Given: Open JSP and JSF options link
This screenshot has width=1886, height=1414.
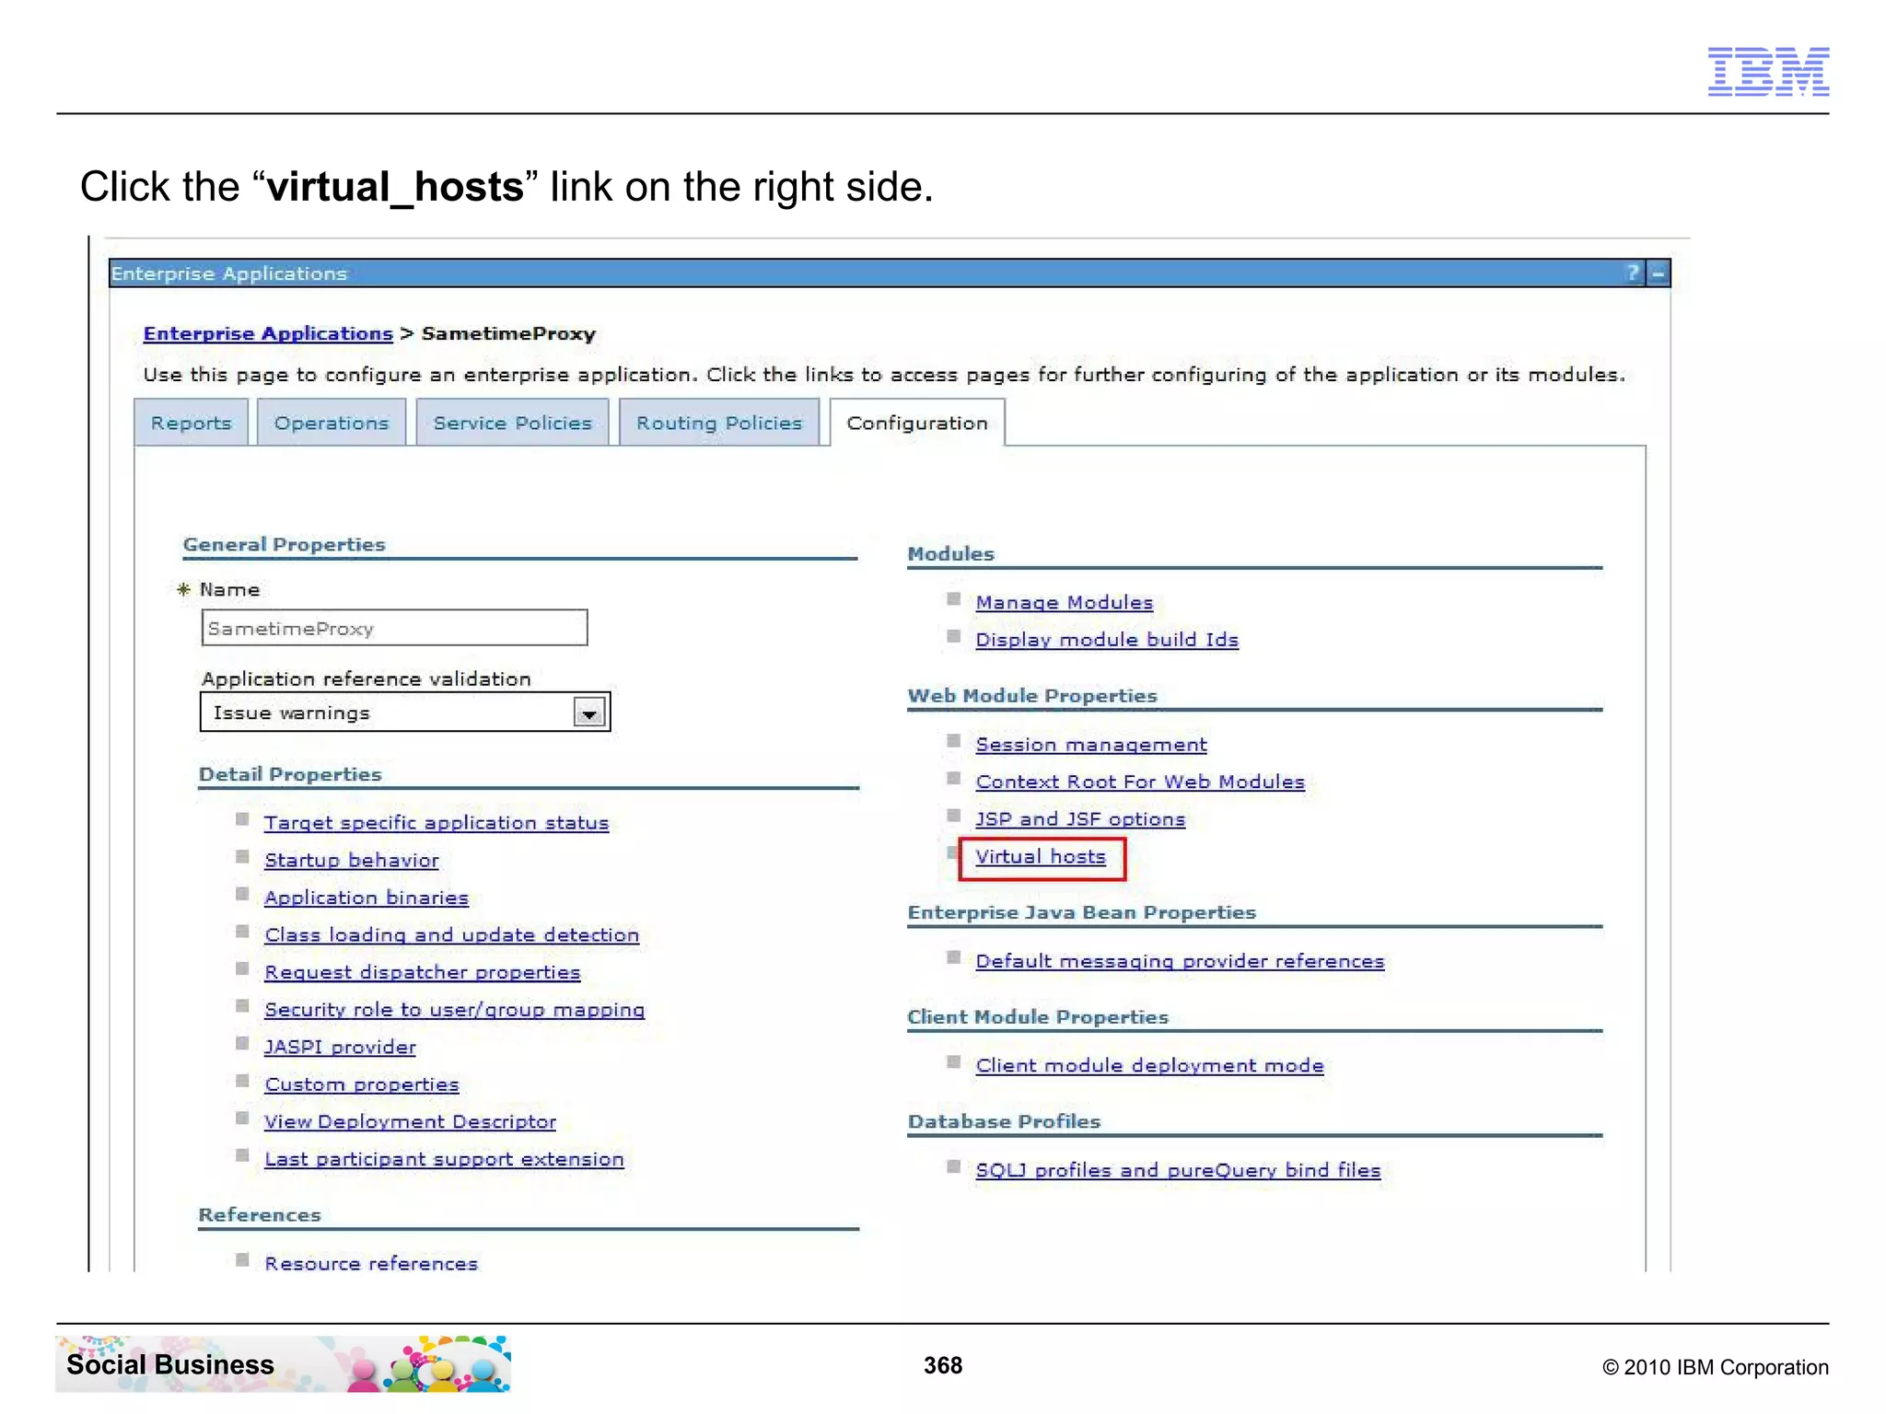Looking at the screenshot, I should pyautogui.click(x=1080, y=819).
